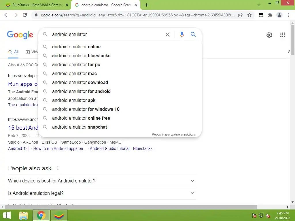
Task: Choose suggestion android emulator snapchat
Action: coord(120,127)
